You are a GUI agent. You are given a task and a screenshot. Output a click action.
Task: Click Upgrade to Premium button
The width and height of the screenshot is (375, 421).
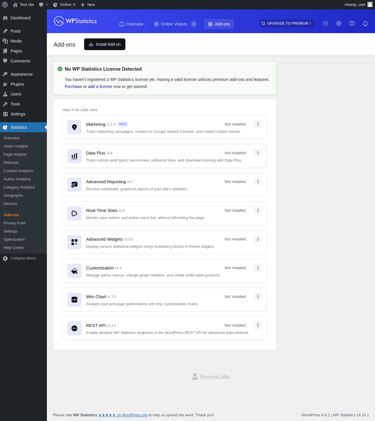click(287, 23)
